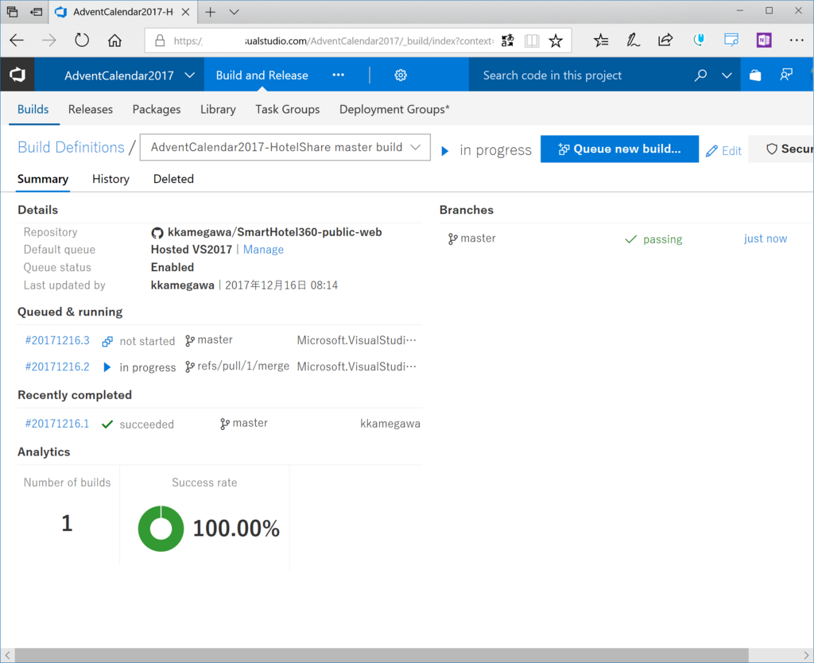Viewport: 814px width, 663px height.
Task: Click the add notes pen icon
Action: point(633,40)
